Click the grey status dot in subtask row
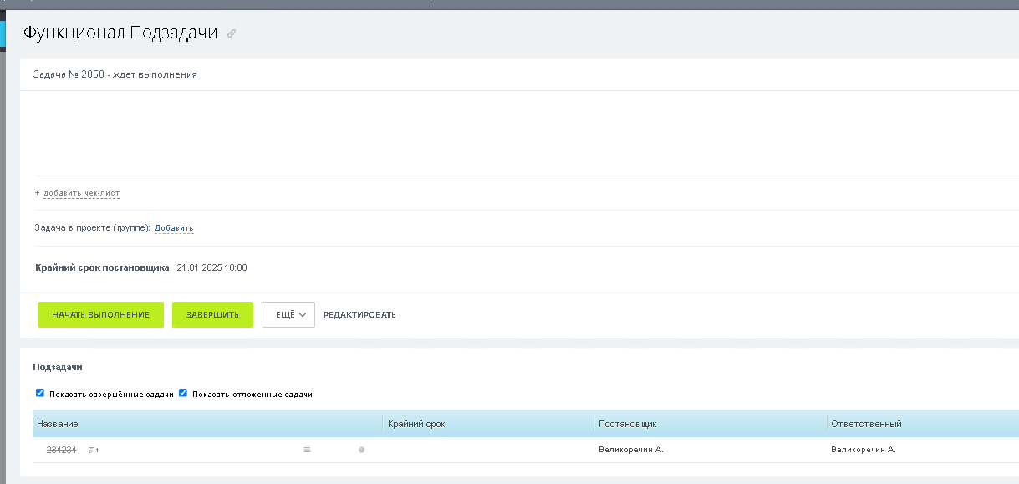Screen dimensions: 1019x484 [361, 450]
